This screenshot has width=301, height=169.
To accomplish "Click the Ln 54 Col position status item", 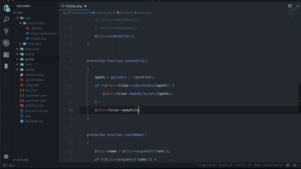I will click(x=206, y=165).
